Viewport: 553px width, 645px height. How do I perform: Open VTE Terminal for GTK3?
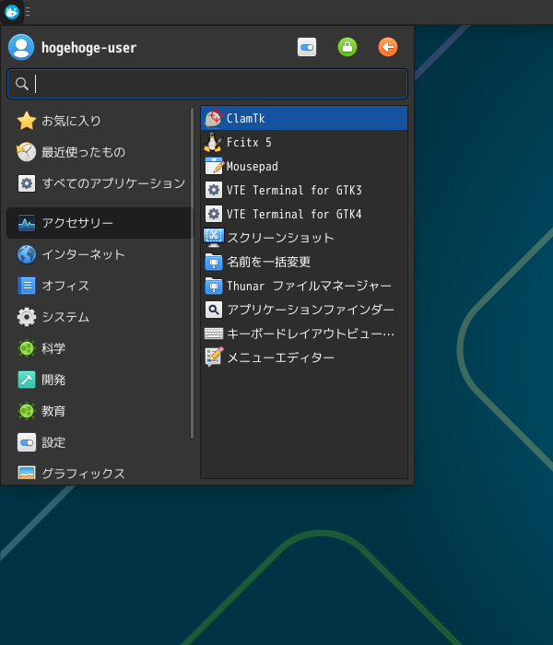point(293,191)
